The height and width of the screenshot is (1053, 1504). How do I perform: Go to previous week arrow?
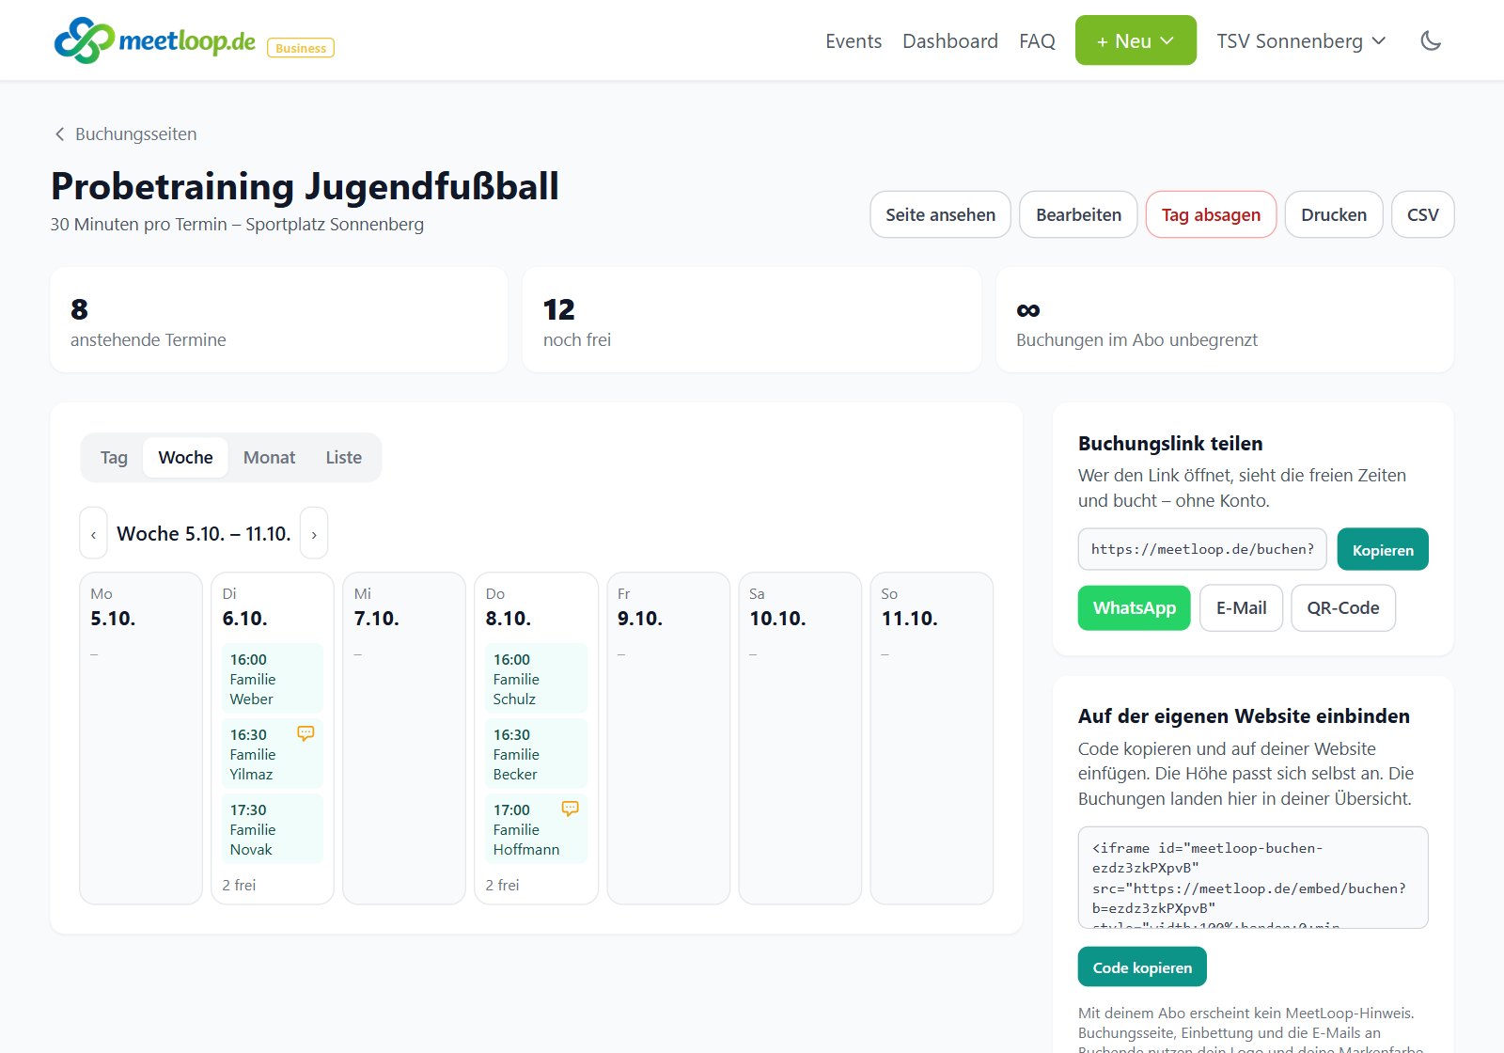click(93, 534)
